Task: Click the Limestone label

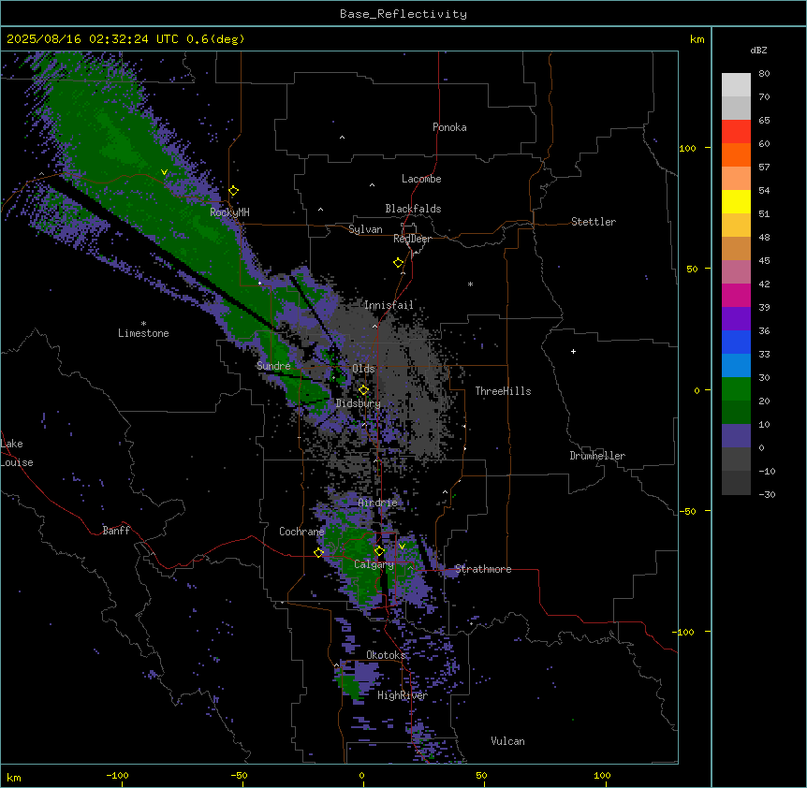Action: point(143,333)
